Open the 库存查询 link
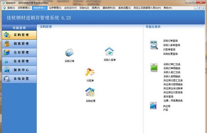Viewport: 207px width, 133px height. click(168, 96)
